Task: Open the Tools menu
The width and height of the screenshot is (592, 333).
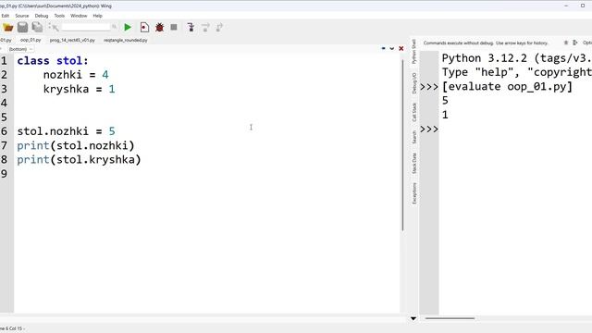Action: pos(59,16)
